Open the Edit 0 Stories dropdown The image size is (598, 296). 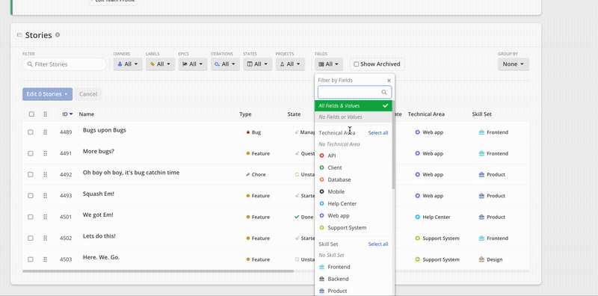pos(47,94)
